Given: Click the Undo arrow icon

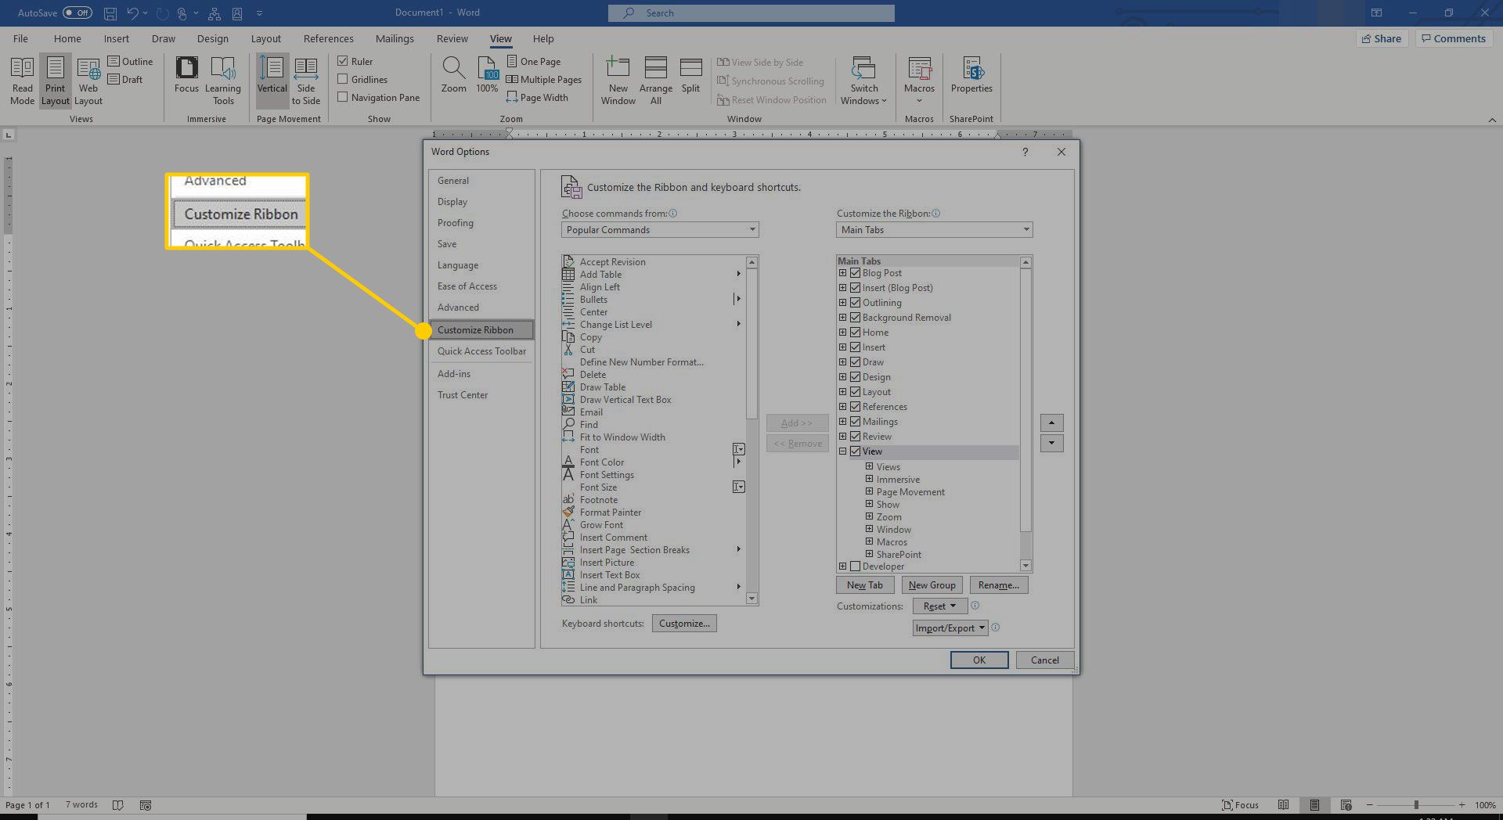Looking at the screenshot, I should pos(133,13).
